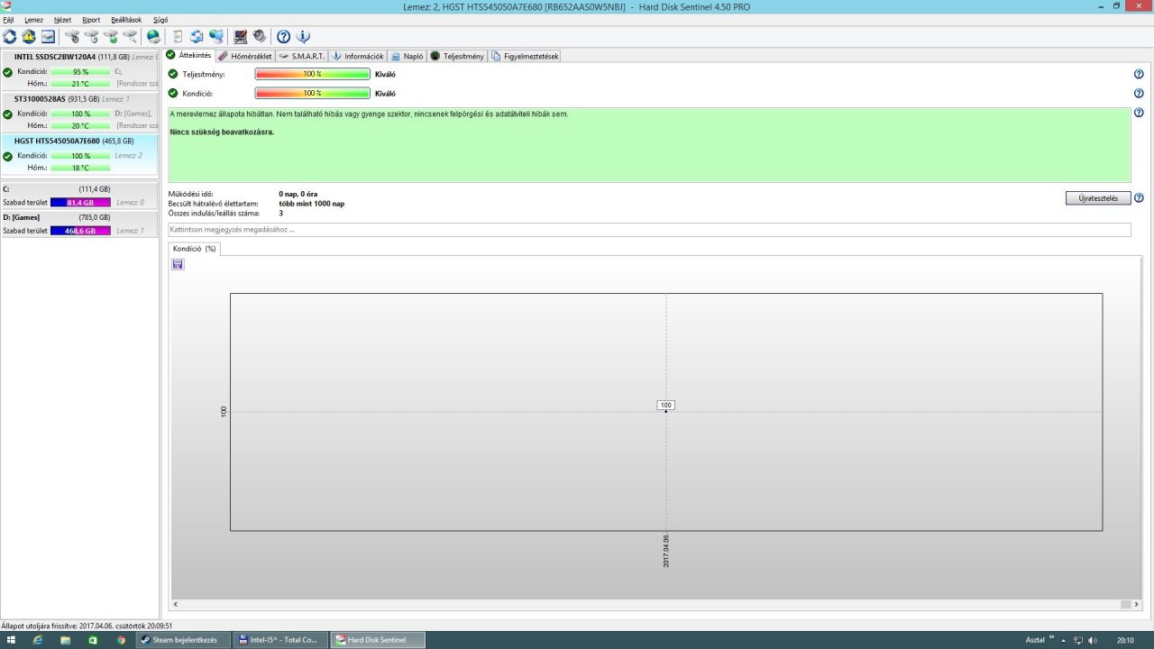The height and width of the screenshot is (649, 1154).
Task: Click the Újratesztelés button
Action: (x=1098, y=198)
